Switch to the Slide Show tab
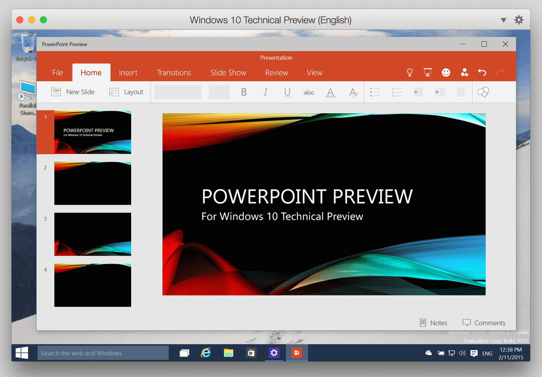Screen dimensions: 542x377 pyautogui.click(x=228, y=73)
